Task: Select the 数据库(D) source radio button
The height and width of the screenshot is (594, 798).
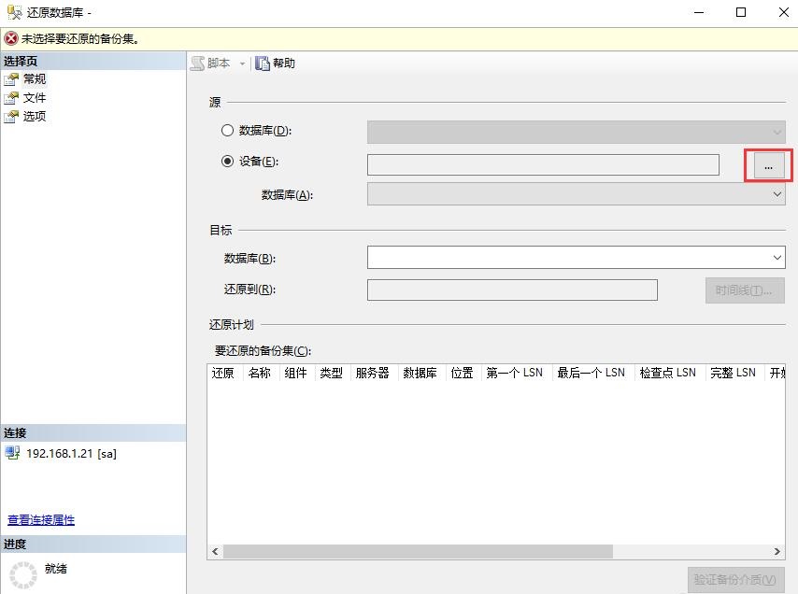Action: (x=227, y=130)
